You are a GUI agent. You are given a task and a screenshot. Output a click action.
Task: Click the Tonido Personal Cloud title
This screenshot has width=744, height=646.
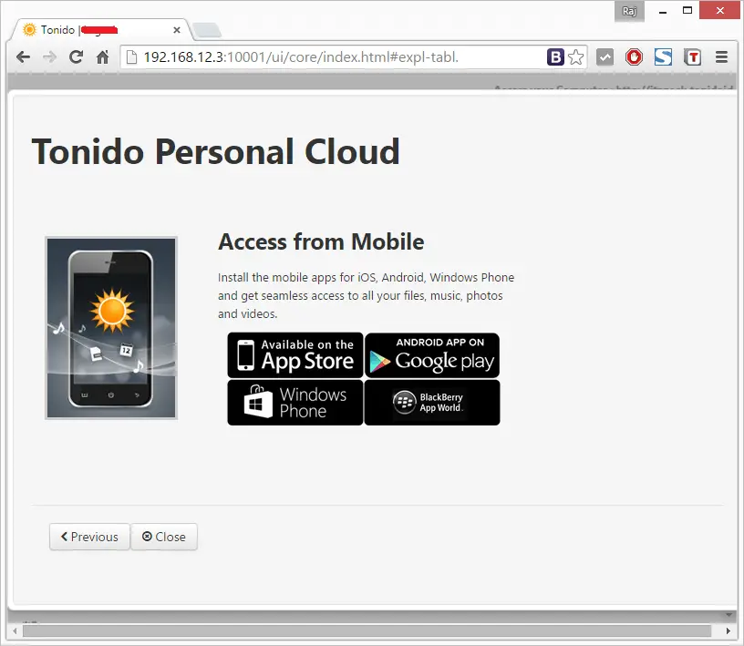point(216,152)
